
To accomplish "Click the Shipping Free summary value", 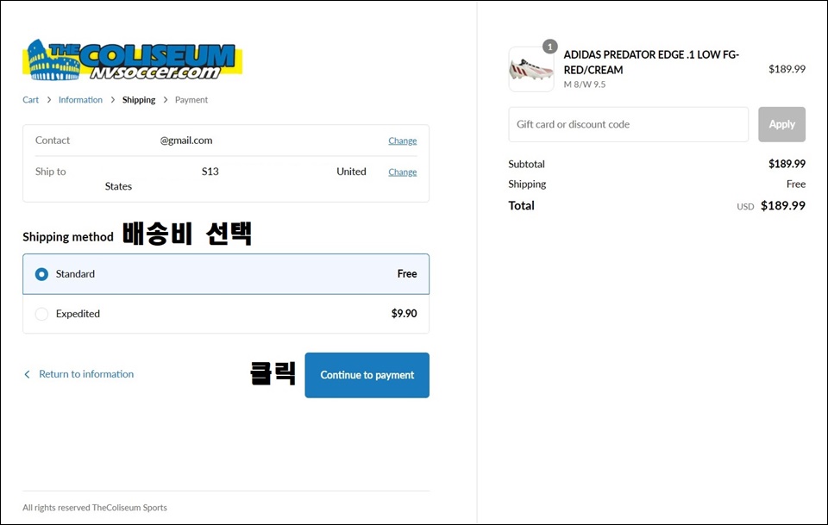I will [796, 184].
